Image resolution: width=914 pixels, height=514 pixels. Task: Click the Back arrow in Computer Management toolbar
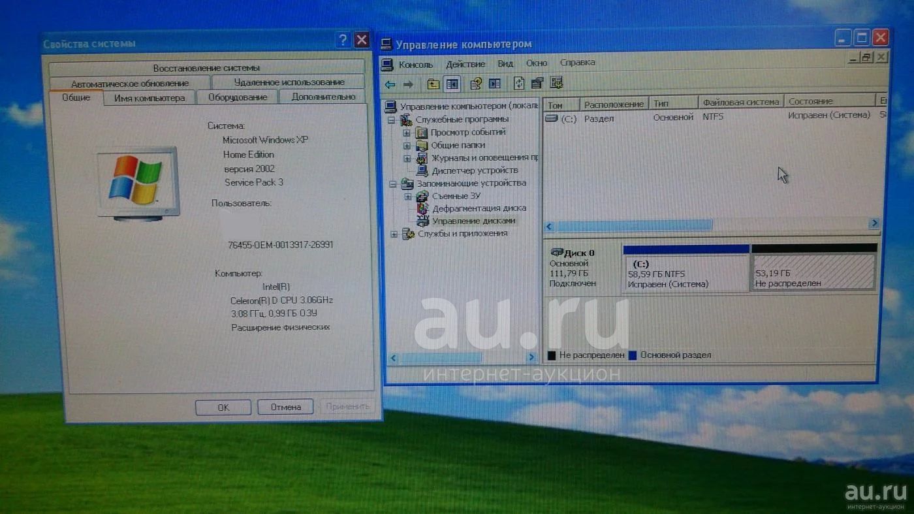pyautogui.click(x=390, y=84)
